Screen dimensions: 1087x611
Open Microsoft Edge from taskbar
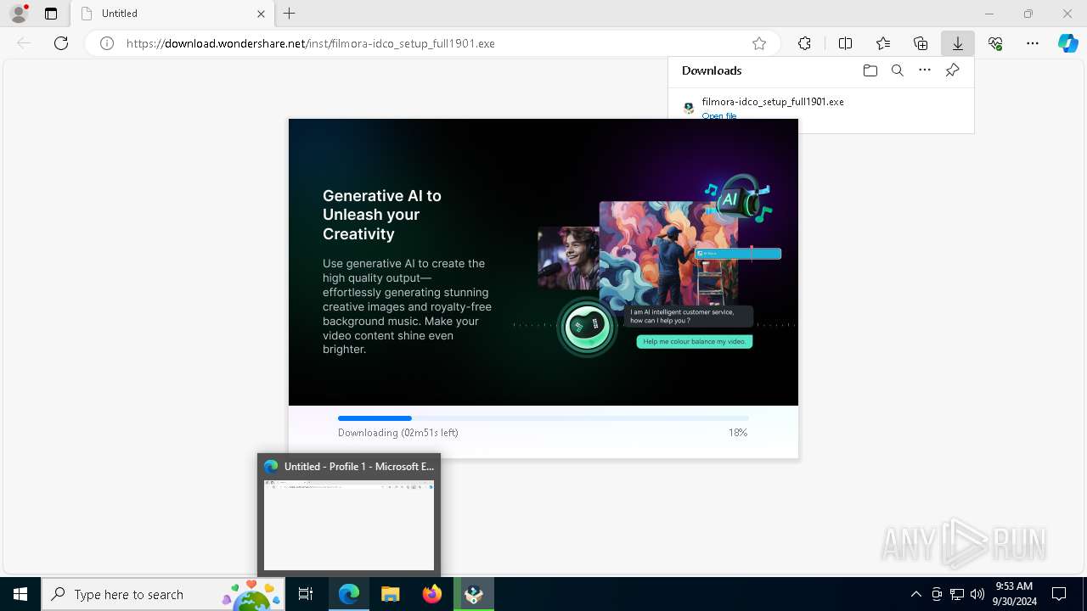pyautogui.click(x=349, y=594)
